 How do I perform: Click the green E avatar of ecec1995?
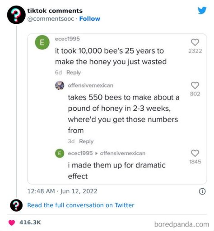42,42
